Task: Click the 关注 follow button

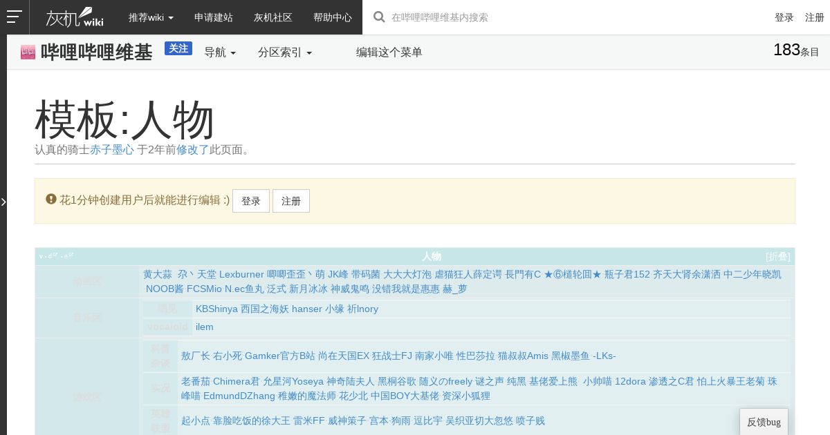Action: [x=178, y=48]
